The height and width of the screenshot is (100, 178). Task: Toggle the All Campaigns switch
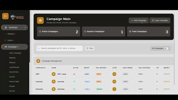(166, 49)
